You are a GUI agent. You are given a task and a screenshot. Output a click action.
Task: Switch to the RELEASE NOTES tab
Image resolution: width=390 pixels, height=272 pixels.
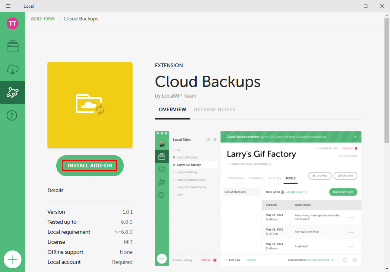[215, 110]
